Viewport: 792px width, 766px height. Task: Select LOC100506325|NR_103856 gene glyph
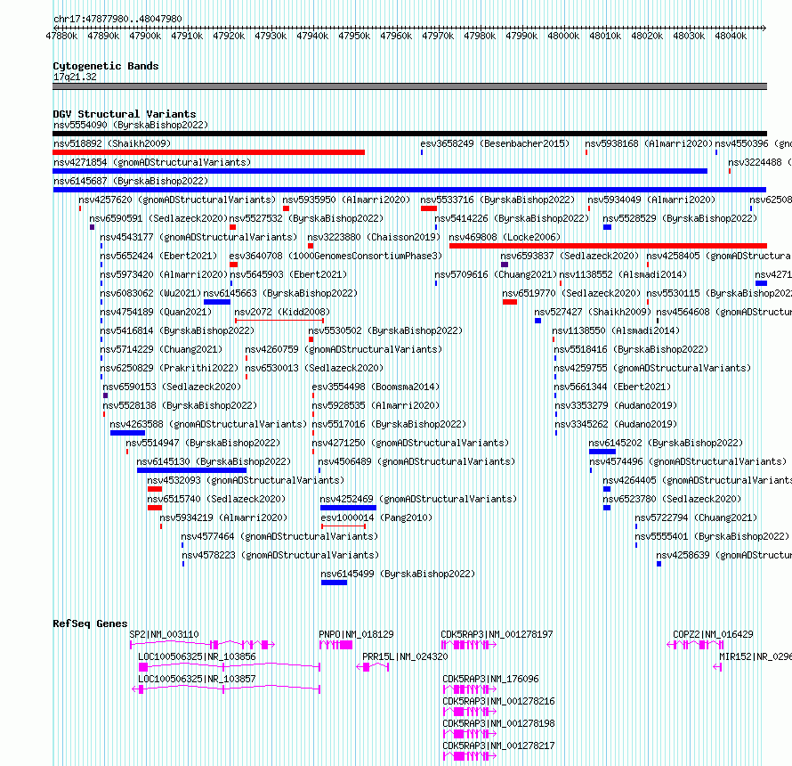tap(230, 667)
